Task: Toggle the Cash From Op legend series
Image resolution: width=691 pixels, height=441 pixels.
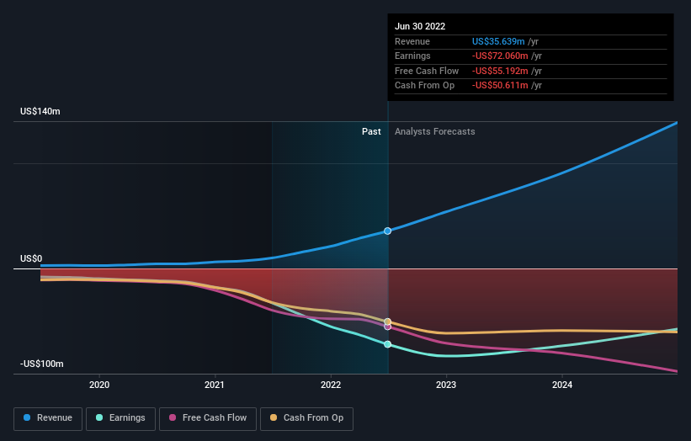Action: click(x=306, y=418)
